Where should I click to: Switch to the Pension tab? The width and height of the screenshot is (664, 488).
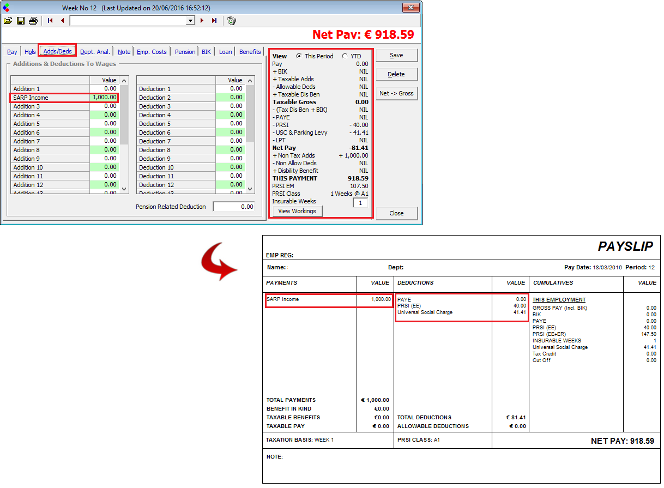point(185,52)
